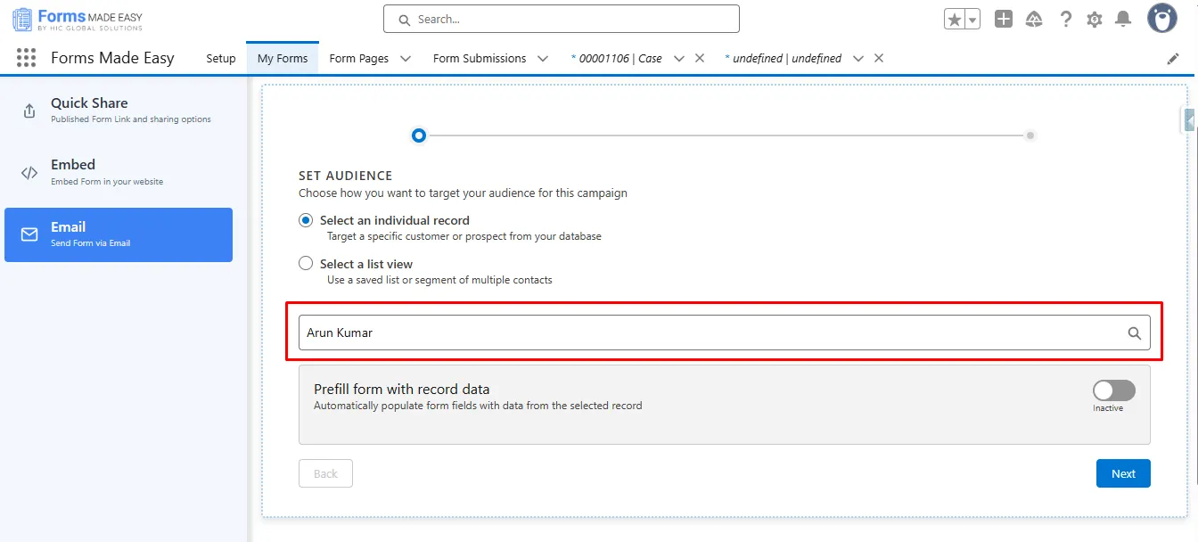
Task: Open the Notifications bell
Action: (x=1123, y=19)
